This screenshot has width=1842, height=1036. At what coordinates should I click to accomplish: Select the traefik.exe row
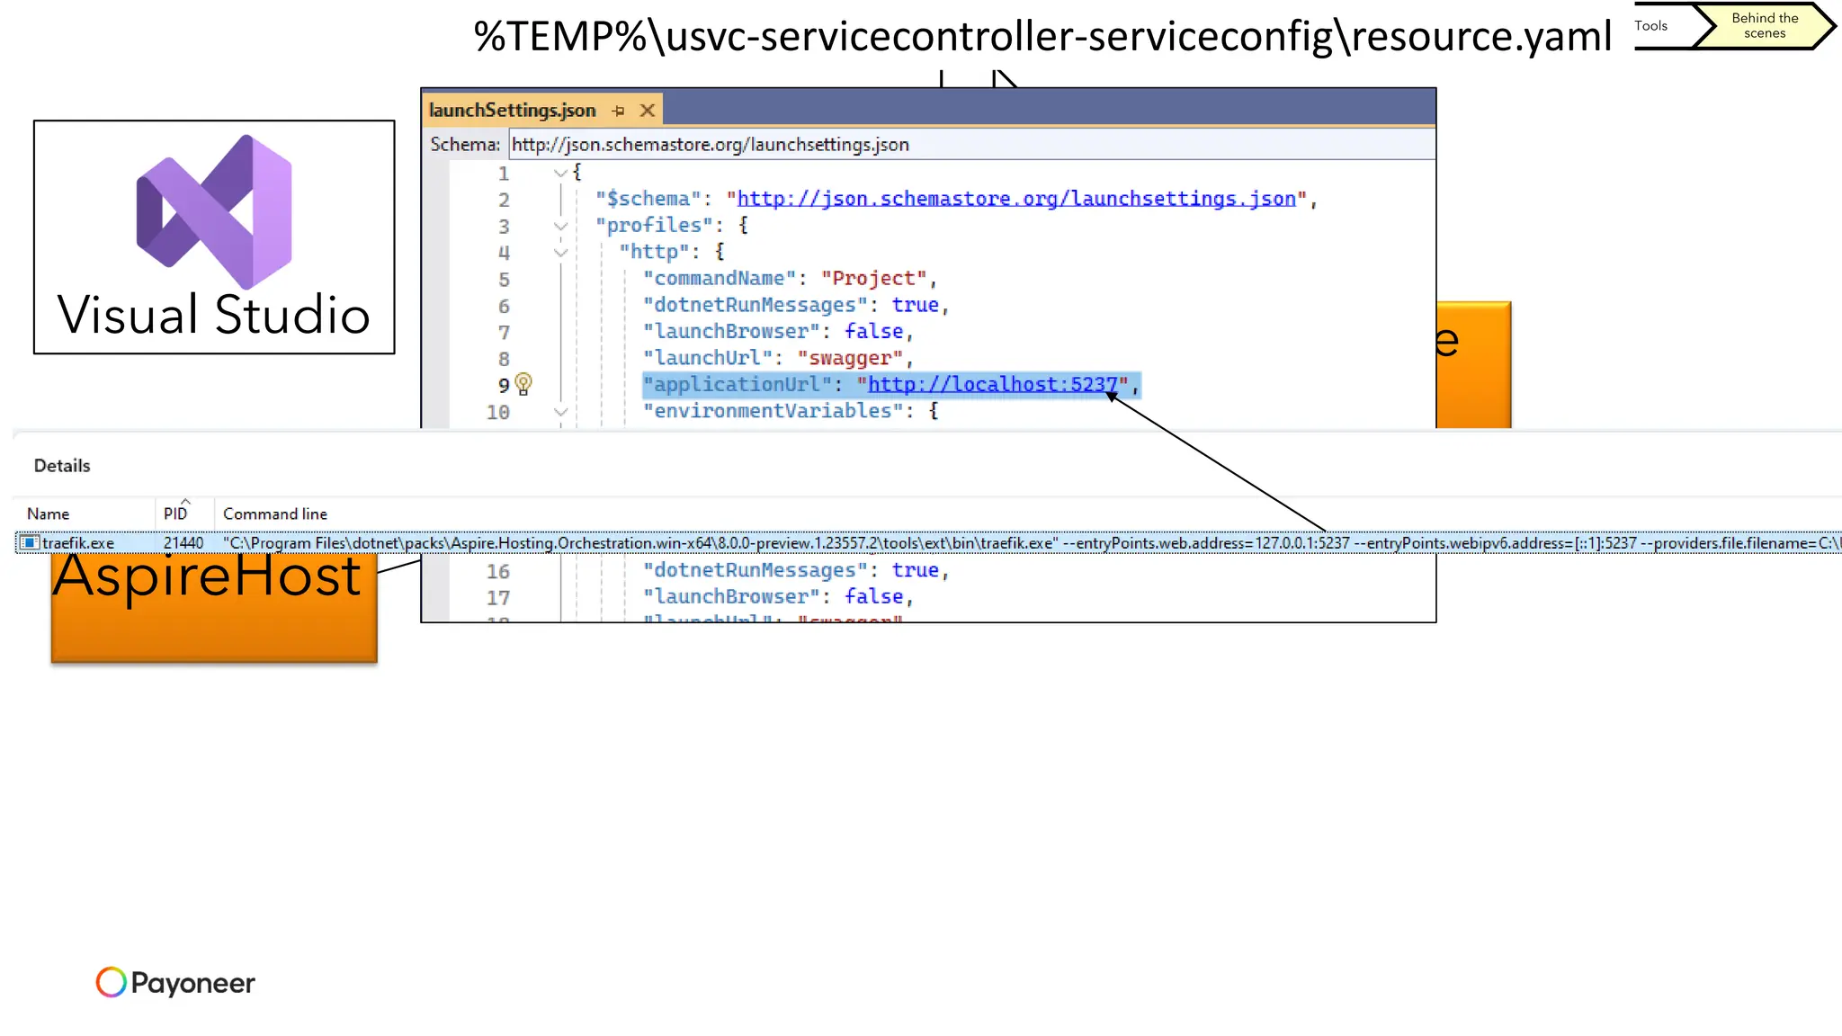pos(928,542)
